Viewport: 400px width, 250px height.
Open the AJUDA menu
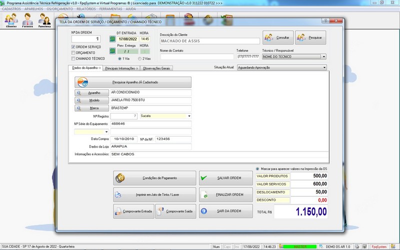tap(131, 9)
